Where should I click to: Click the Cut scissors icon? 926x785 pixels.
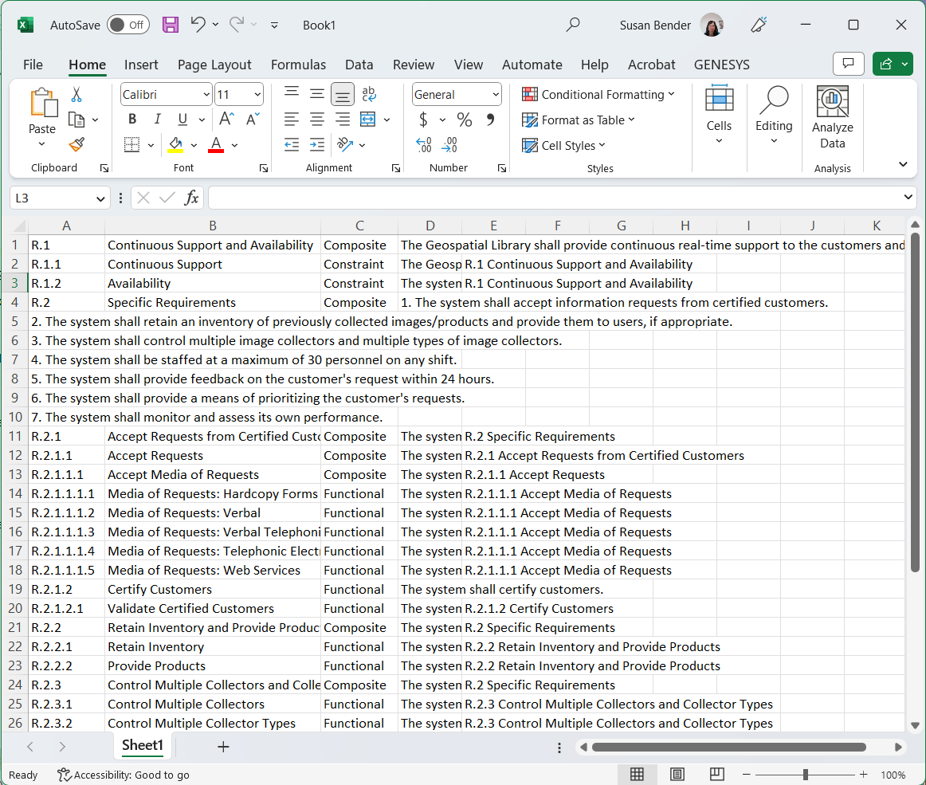77,95
